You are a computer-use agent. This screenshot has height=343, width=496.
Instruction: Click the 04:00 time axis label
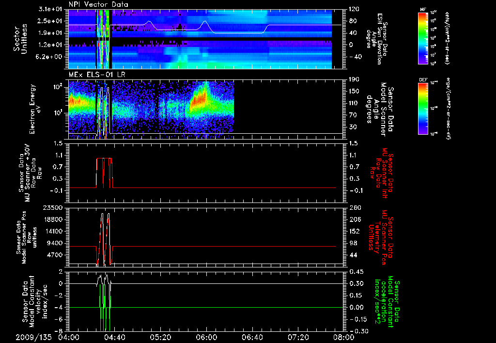click(69, 337)
